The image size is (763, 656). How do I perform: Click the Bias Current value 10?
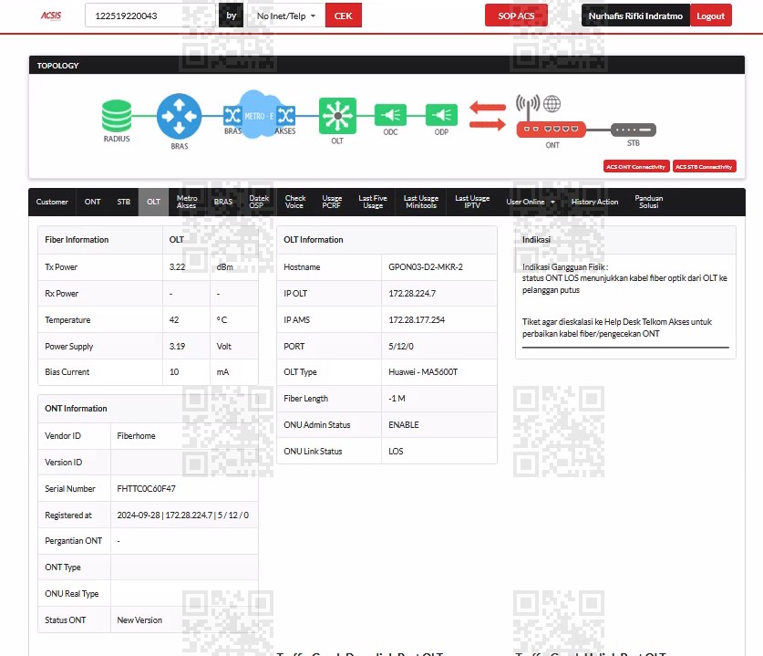point(174,372)
